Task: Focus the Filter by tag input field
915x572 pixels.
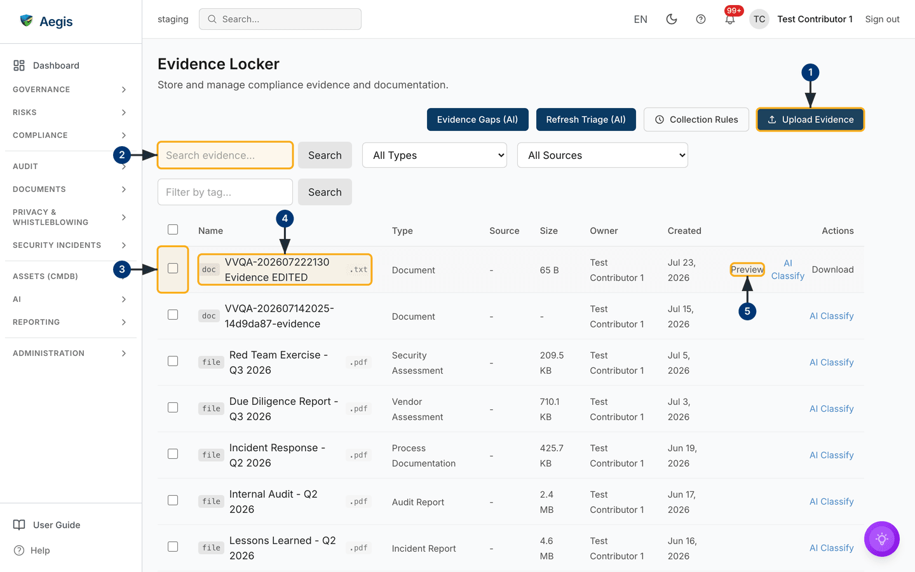Action: click(225, 192)
